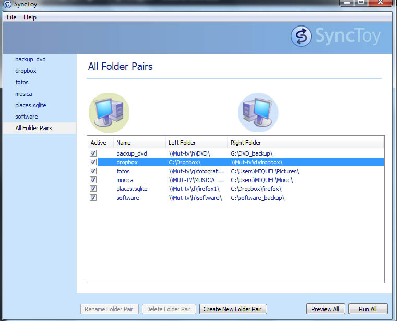This screenshot has width=397, height=321.
Task: Click the C:\Users\MIQUEL\Pictures\ cell
Action: click(x=265, y=171)
